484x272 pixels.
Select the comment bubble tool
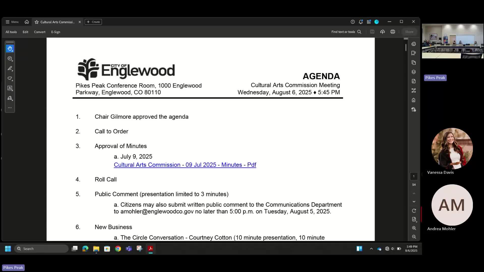[10, 58]
